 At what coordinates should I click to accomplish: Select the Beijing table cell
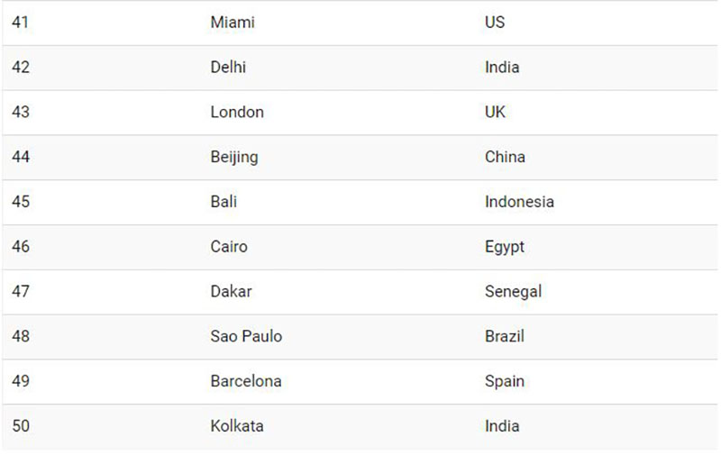click(234, 157)
